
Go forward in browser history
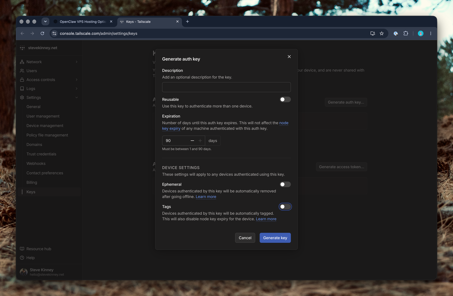tap(32, 33)
